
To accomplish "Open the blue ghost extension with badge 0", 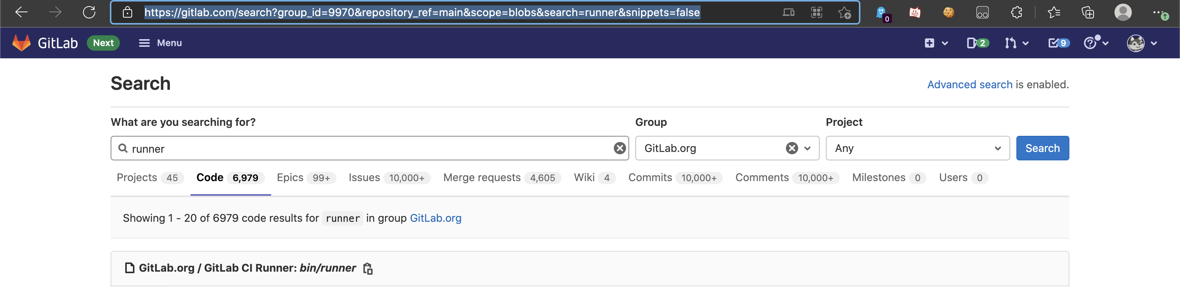I will click(x=882, y=13).
